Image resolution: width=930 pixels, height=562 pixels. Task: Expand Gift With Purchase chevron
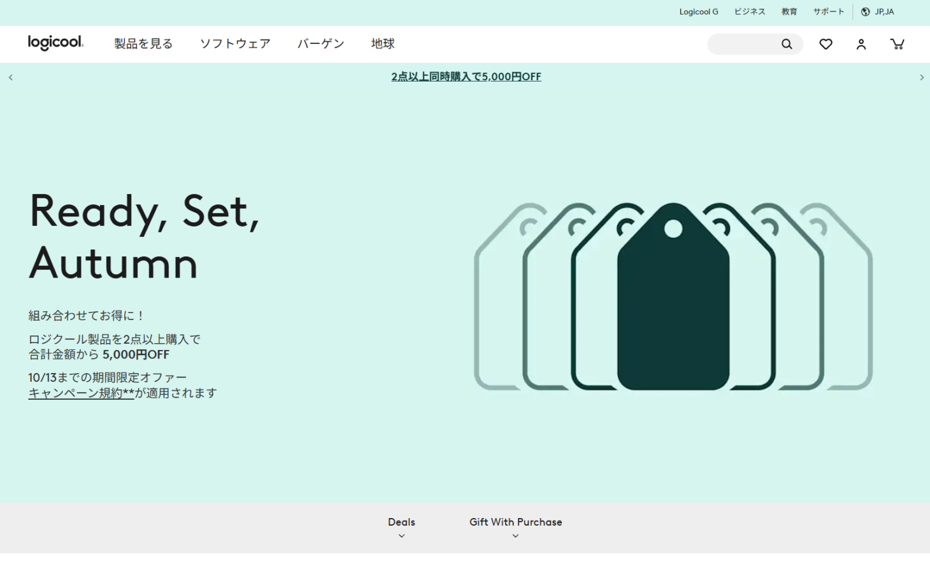point(515,536)
